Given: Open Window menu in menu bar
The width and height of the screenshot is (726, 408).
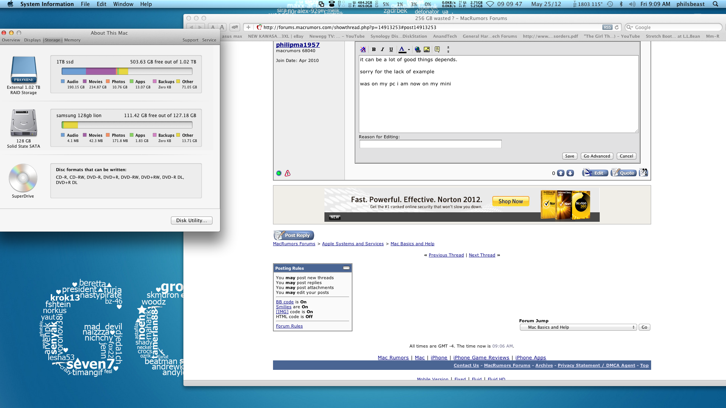Looking at the screenshot, I should (x=123, y=4).
